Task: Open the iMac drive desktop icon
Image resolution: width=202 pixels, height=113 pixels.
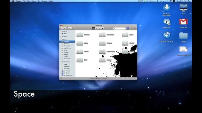Action: point(183,8)
